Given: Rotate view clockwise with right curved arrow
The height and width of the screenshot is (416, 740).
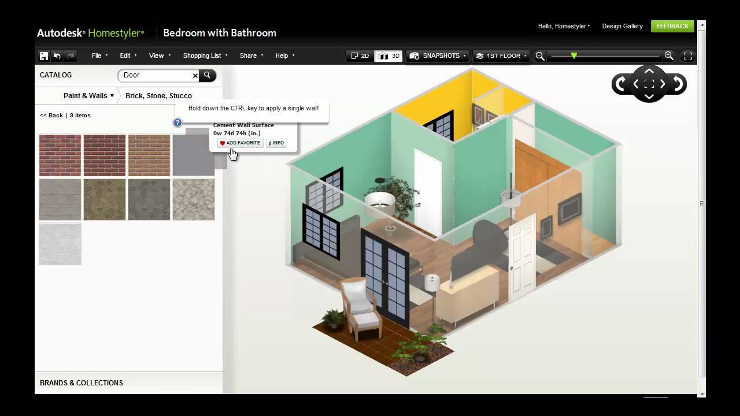Looking at the screenshot, I should click(678, 84).
